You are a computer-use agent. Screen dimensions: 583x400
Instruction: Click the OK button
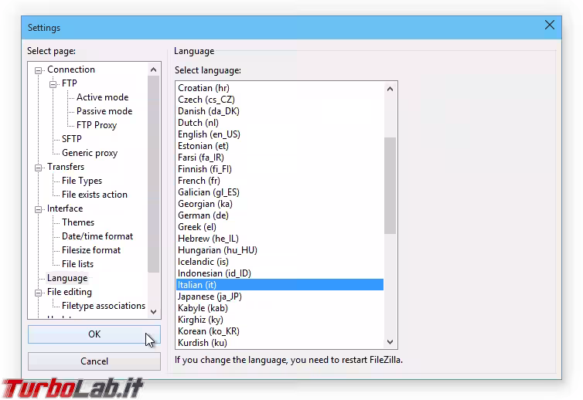click(x=94, y=334)
